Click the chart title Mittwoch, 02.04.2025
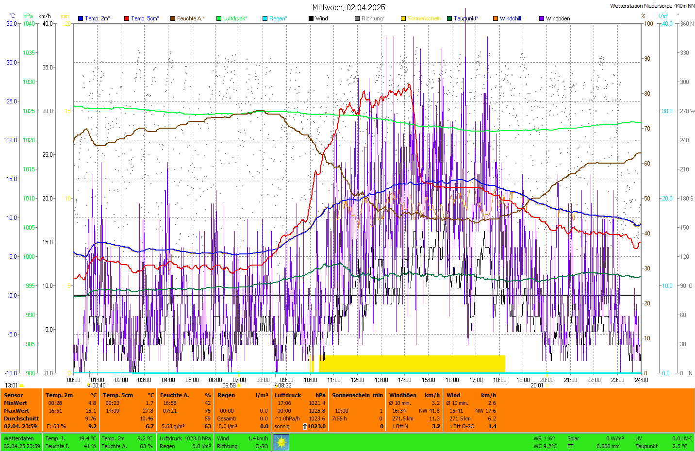The height and width of the screenshot is (452, 695). click(348, 7)
